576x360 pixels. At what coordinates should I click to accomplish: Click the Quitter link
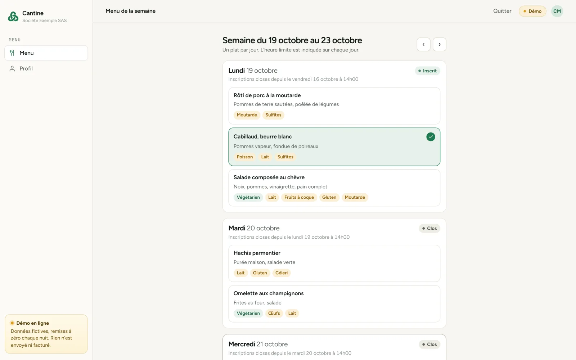pyautogui.click(x=502, y=11)
